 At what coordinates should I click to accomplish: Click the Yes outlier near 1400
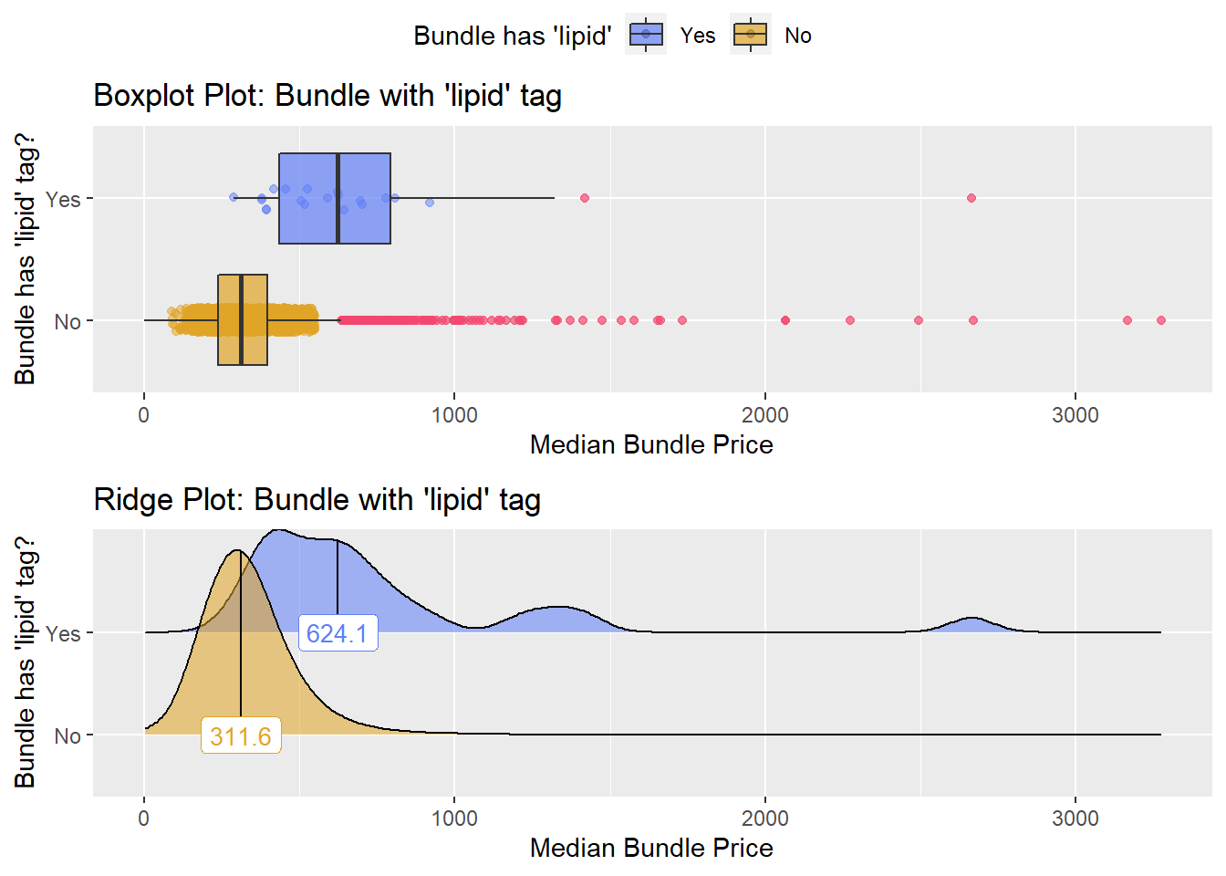(585, 198)
